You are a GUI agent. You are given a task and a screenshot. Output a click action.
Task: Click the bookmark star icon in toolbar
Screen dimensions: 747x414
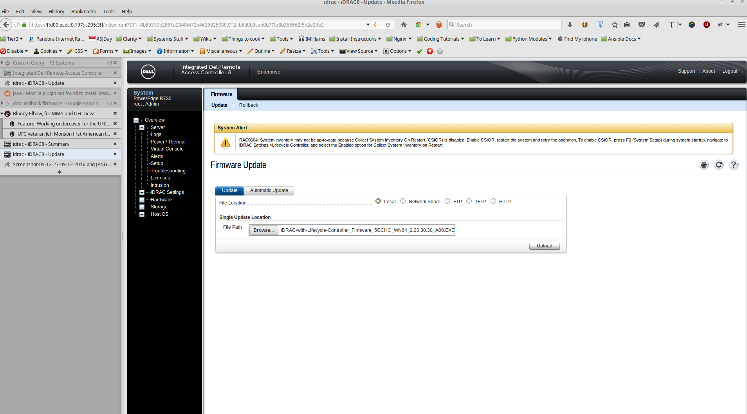point(615,25)
